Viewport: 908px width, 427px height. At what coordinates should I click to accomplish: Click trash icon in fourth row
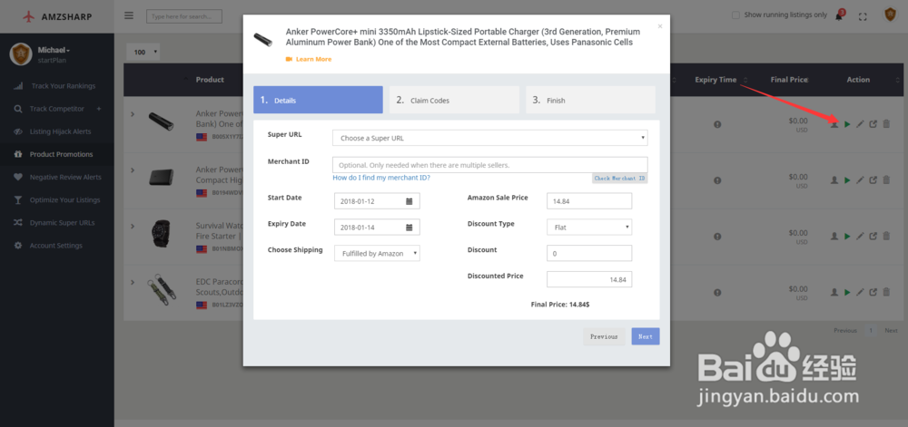(x=886, y=292)
